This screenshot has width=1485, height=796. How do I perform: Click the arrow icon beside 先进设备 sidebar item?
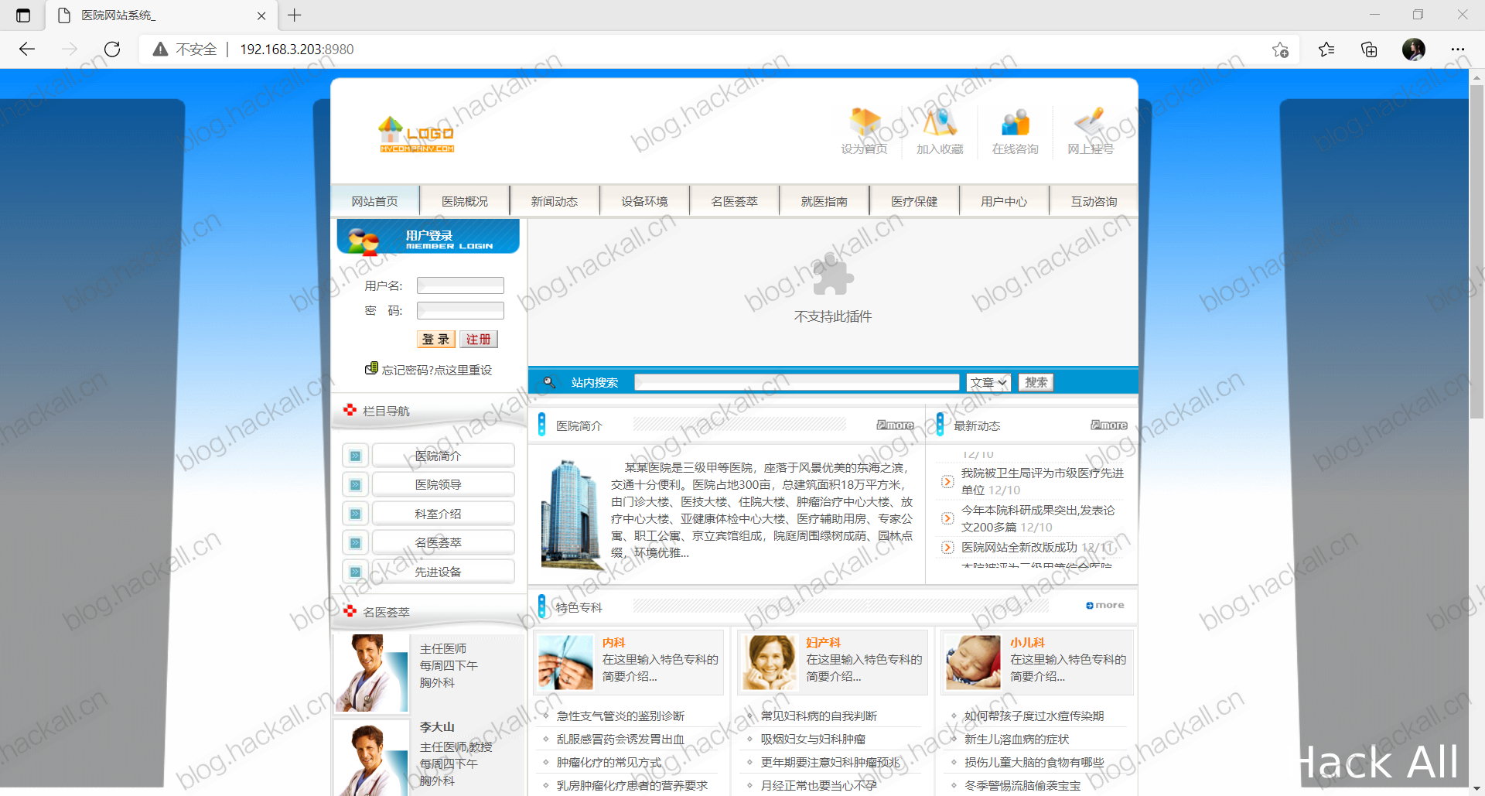pyautogui.click(x=355, y=572)
